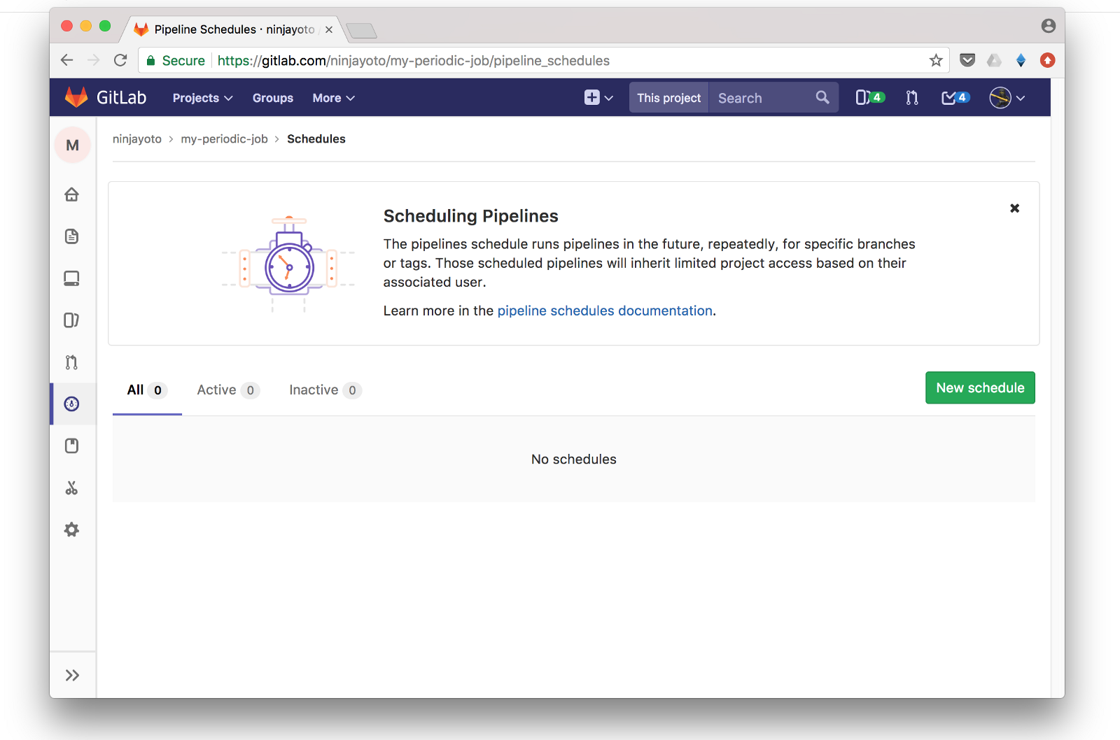Switch to the Inactive schedules tab
This screenshot has height=740, width=1120.
coord(325,390)
